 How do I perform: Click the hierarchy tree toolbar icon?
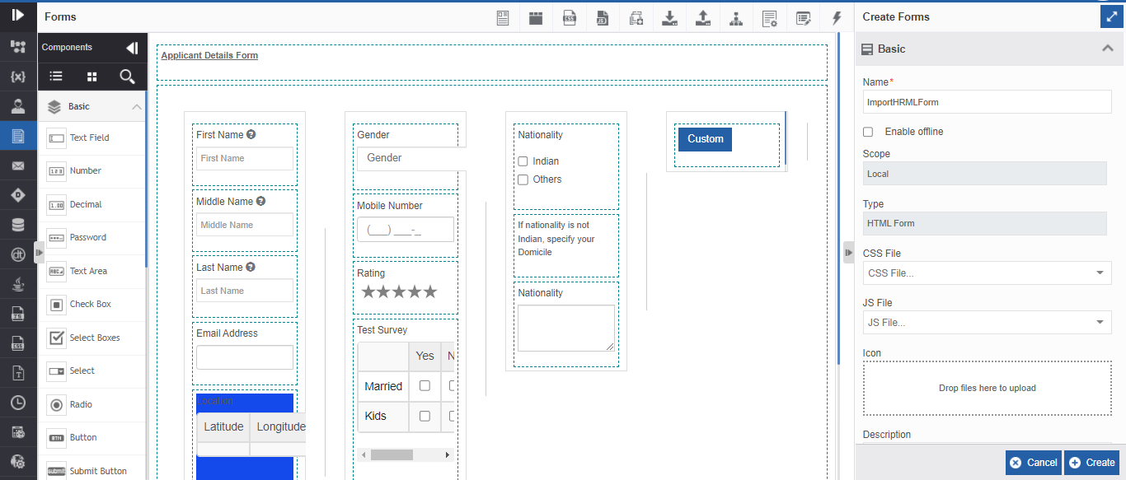point(737,17)
